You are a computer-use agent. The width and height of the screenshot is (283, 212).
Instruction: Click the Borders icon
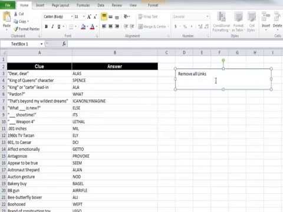pos(71,26)
